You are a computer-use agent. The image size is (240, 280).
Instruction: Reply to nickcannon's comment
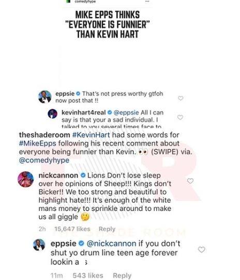click(x=107, y=229)
